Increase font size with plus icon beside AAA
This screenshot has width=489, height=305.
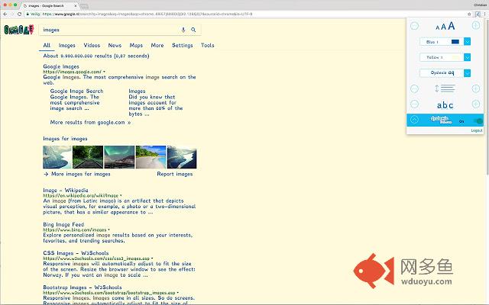[475, 25]
